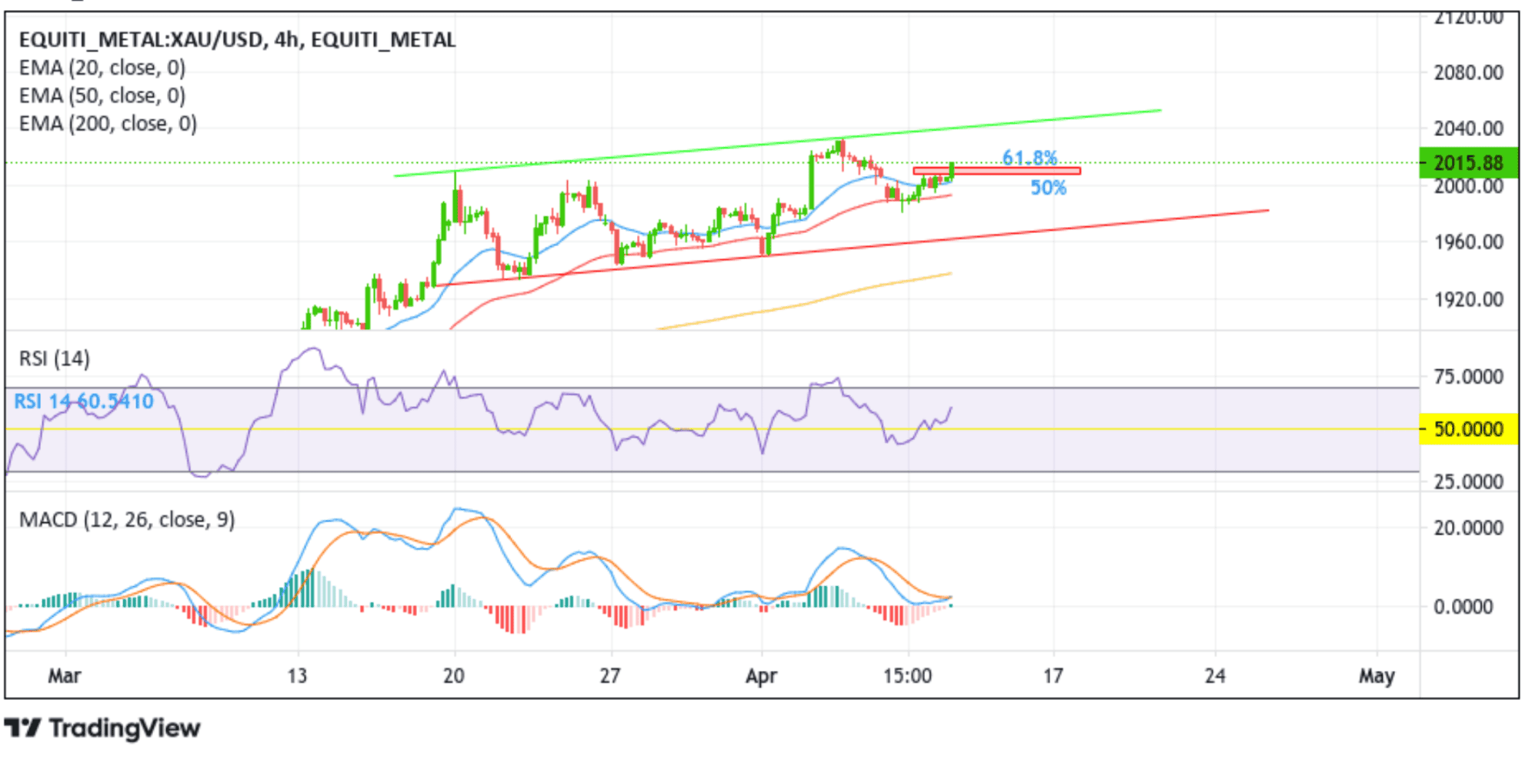This screenshot has width=1525, height=760.
Task: Click the 0.0000 MACD axis label
Action: click(1463, 607)
